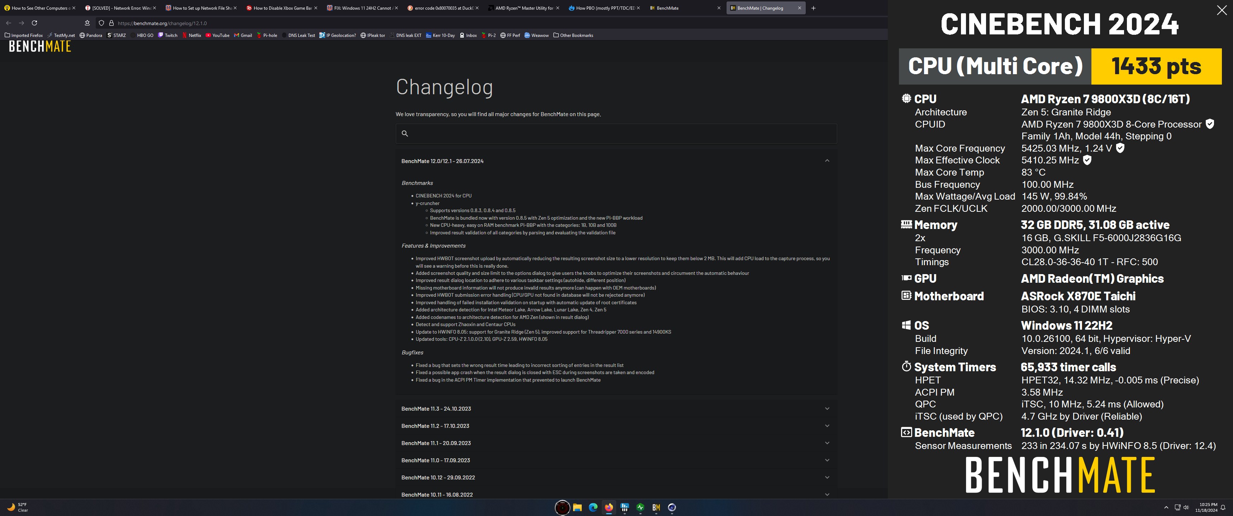The width and height of the screenshot is (1233, 516).
Task: Open the Weawow bookmark
Action: click(x=537, y=35)
